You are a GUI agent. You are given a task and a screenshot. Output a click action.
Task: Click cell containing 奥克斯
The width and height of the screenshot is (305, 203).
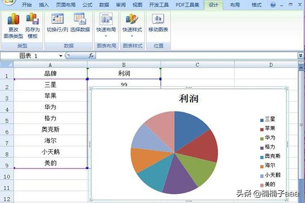50,129
